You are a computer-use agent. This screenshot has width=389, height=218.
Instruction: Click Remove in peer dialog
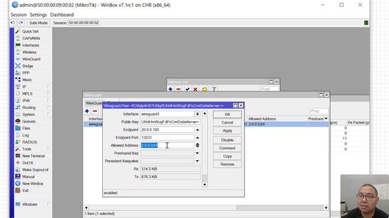pyautogui.click(x=227, y=164)
